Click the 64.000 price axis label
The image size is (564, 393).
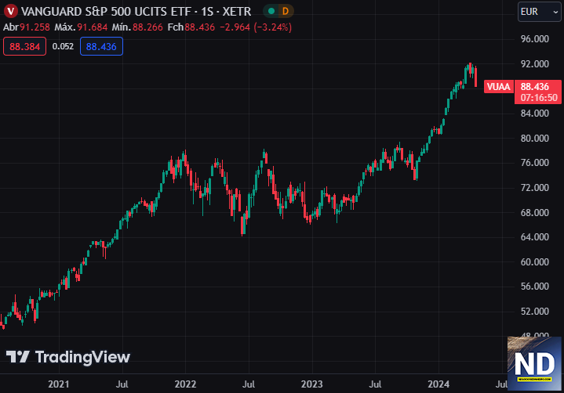[x=535, y=237]
